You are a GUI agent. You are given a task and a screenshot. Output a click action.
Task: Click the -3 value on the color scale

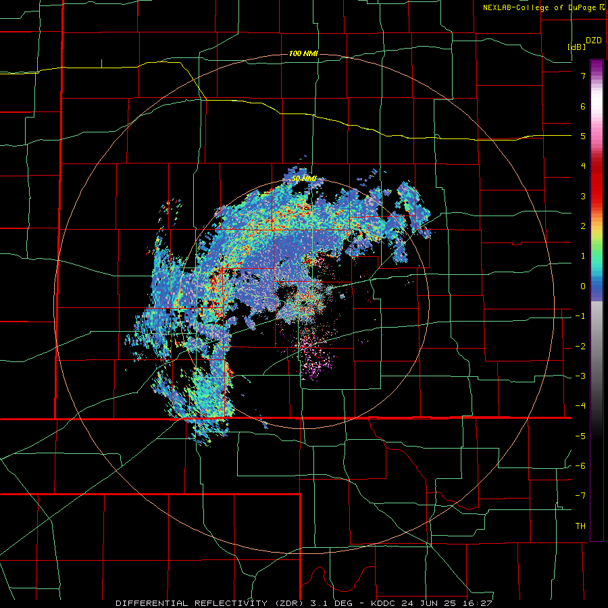coord(580,376)
